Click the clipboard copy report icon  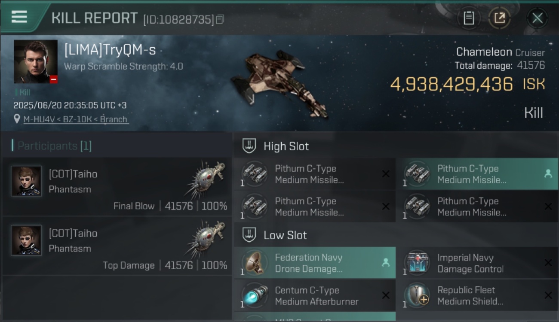pyautogui.click(x=469, y=18)
